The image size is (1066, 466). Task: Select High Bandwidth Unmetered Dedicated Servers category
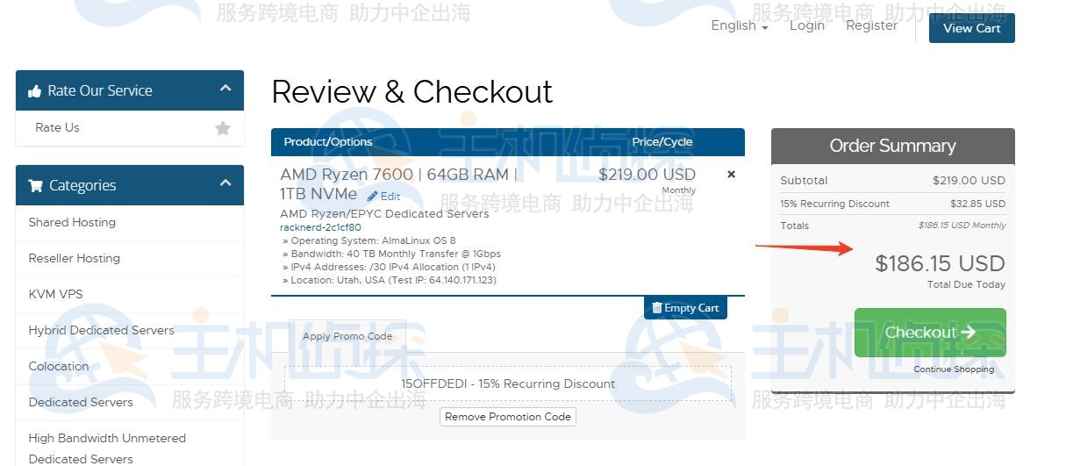(x=107, y=448)
